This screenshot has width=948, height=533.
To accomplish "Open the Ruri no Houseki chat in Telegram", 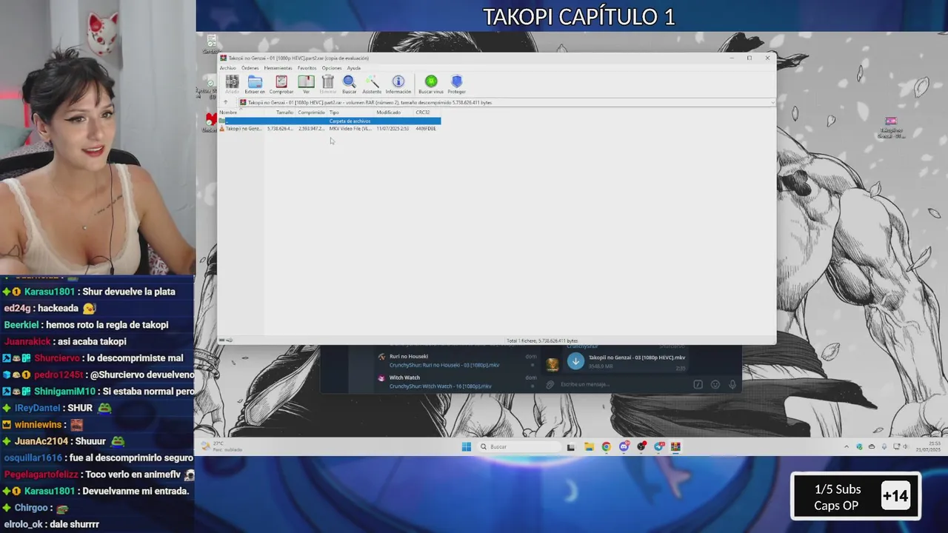I will point(457,361).
